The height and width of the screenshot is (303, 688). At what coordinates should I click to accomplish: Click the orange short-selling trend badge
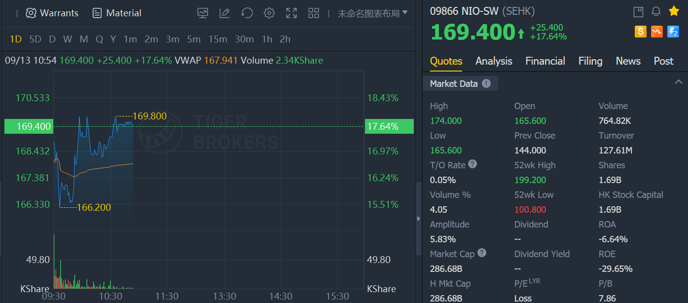(x=656, y=32)
